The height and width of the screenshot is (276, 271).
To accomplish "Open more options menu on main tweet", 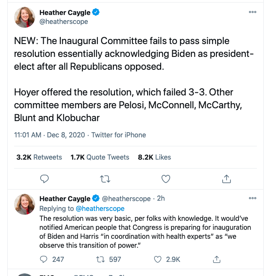I will click(253, 12).
